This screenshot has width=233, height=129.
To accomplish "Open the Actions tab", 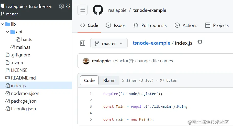I will coord(186,25).
